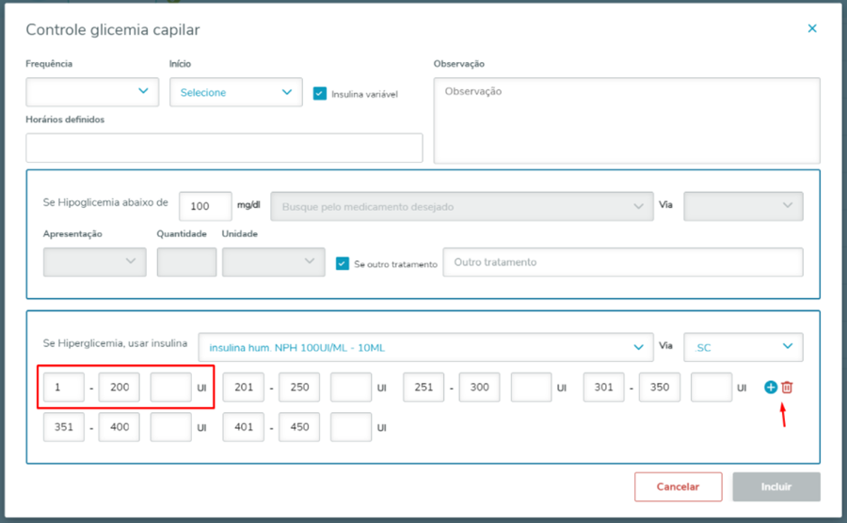Edit range end field with value 250
This screenshot has height=523, width=847.
point(299,387)
